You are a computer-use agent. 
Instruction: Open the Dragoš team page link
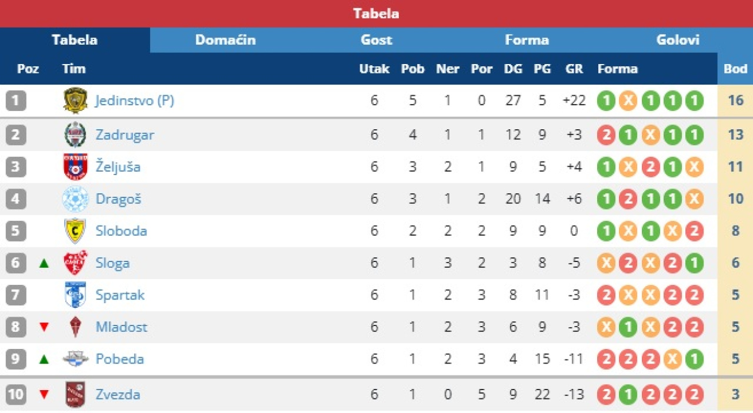click(119, 199)
